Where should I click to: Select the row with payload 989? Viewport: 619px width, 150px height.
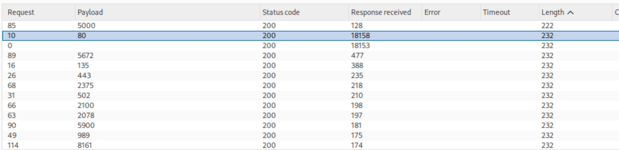click(310, 135)
